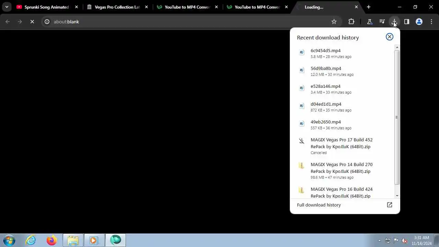This screenshot has height=247, width=439.
Task: Open a new browser tab
Action: point(369,7)
